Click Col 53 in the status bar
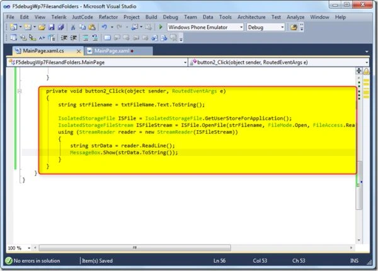378x271 pixels. pyautogui.click(x=260, y=261)
